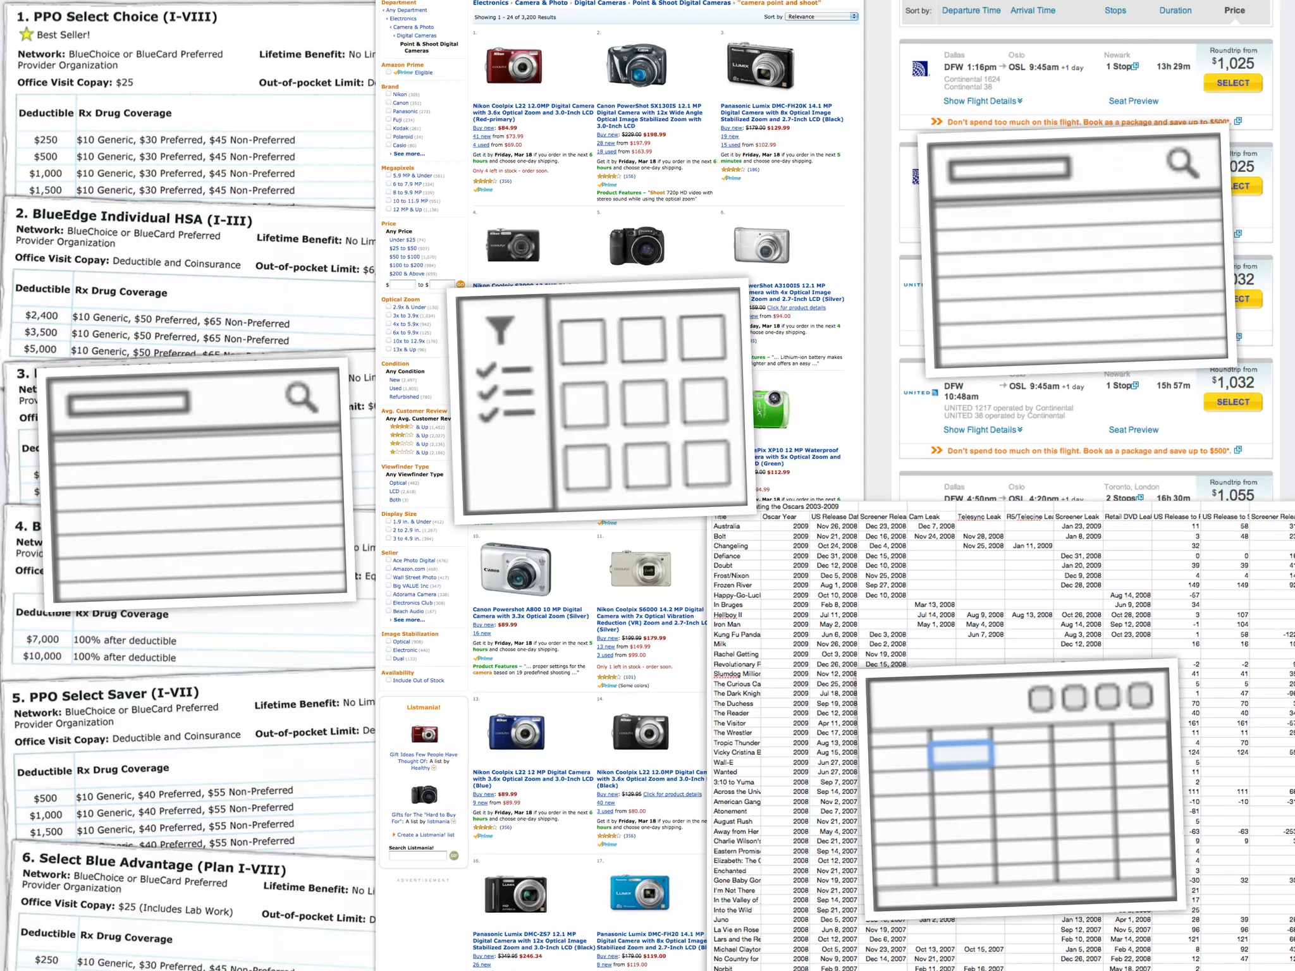Sort flights by Departure Time tab
The image size is (1295, 971).
click(x=971, y=10)
